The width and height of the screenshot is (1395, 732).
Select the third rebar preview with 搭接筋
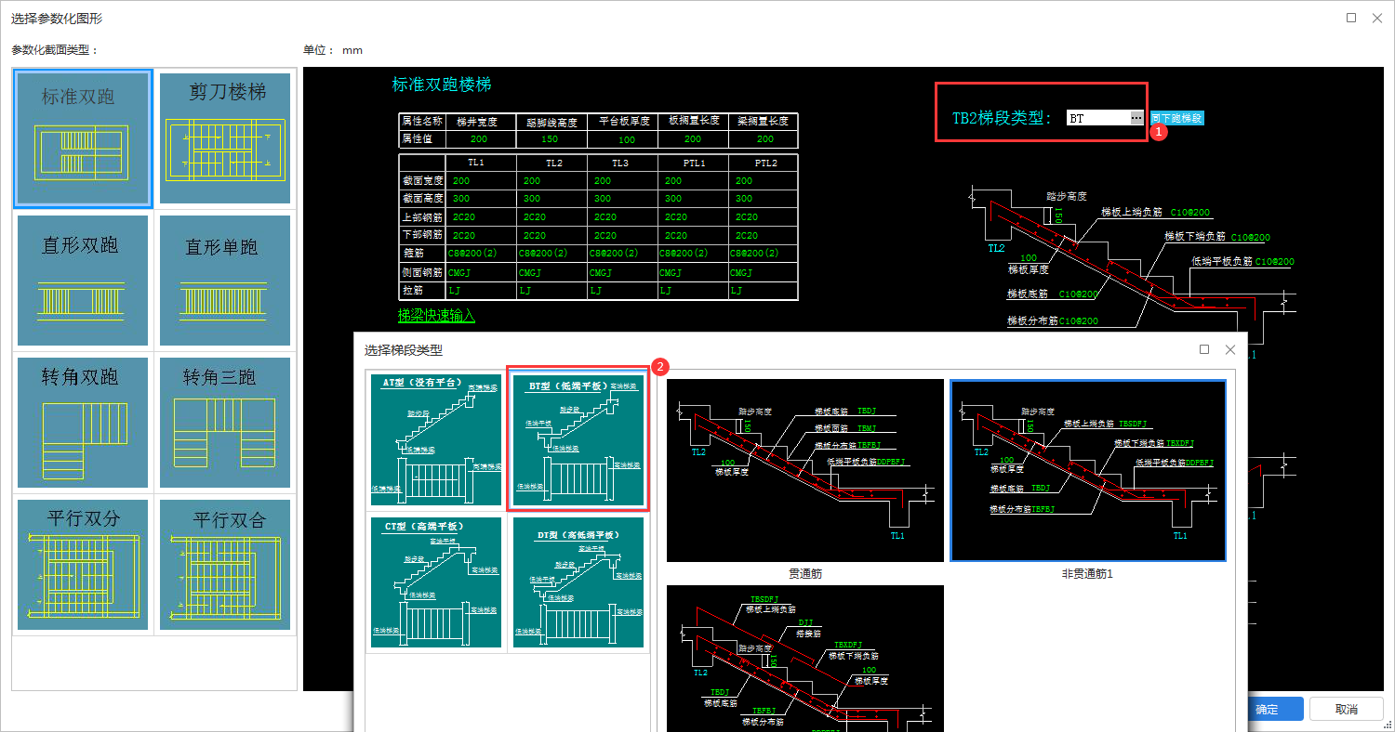tap(805, 659)
